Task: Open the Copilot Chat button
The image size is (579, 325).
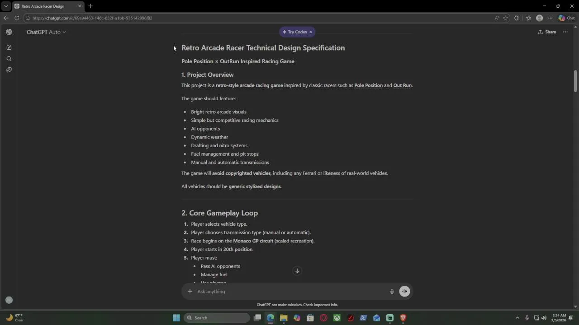Action: point(566,18)
